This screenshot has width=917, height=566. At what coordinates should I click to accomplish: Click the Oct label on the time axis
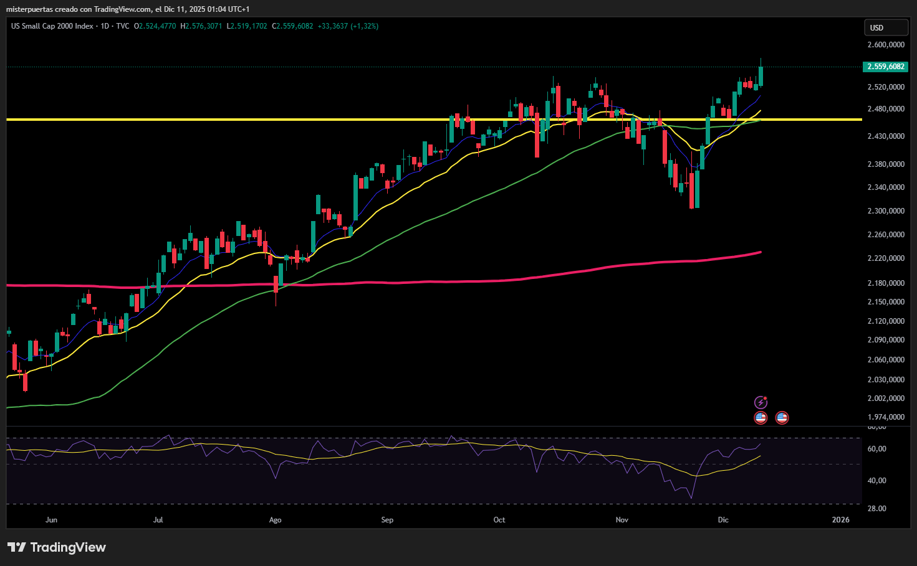click(499, 520)
